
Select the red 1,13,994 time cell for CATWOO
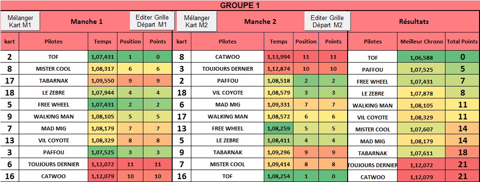tap(278, 57)
